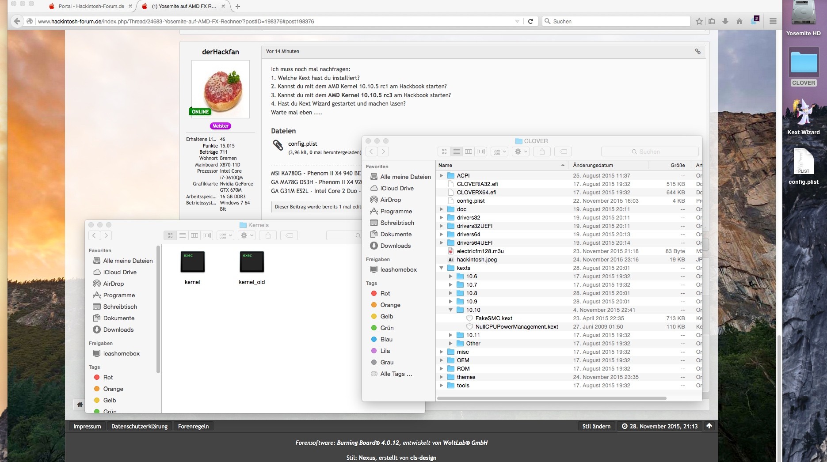Expand the ACPI folder disclosure triangle

[x=441, y=176]
